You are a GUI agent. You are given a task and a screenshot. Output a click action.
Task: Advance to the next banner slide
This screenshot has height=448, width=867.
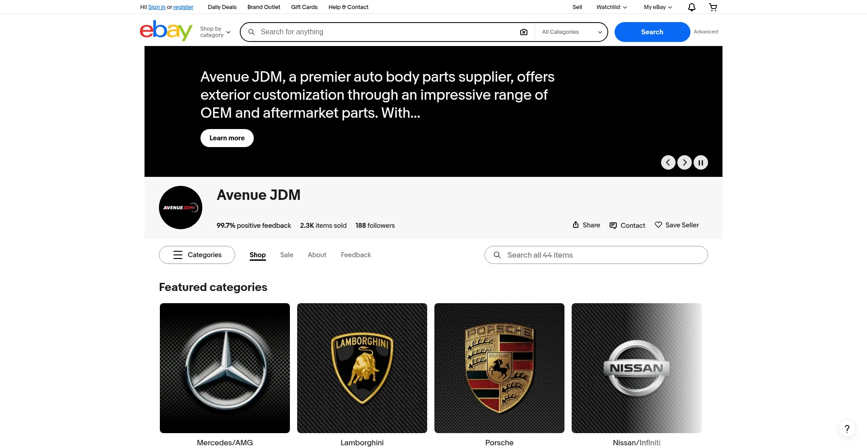[x=684, y=162]
